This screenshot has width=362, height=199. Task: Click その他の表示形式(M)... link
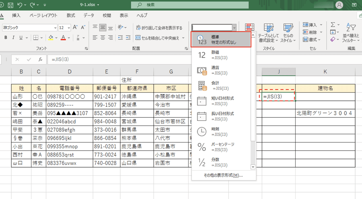coord(223,175)
